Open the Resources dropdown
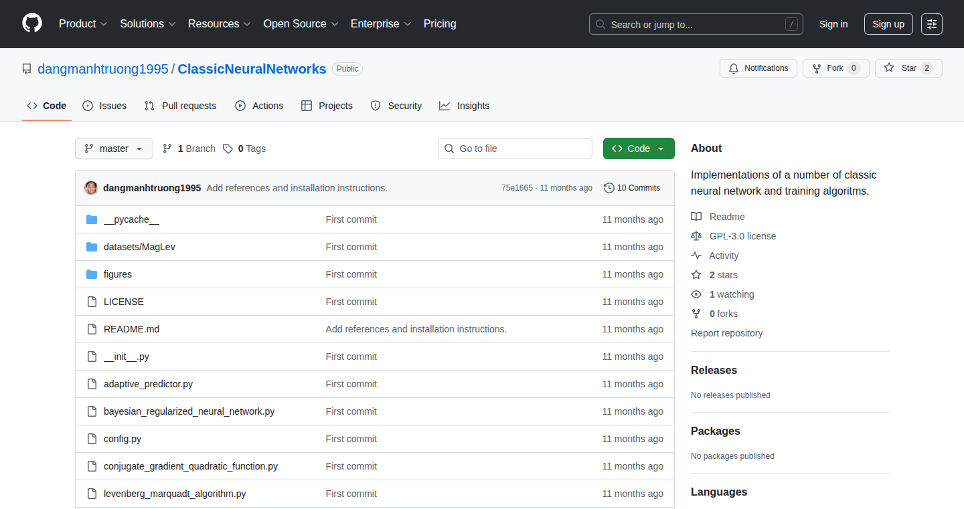Screen dimensions: 964x509 pos(220,23)
